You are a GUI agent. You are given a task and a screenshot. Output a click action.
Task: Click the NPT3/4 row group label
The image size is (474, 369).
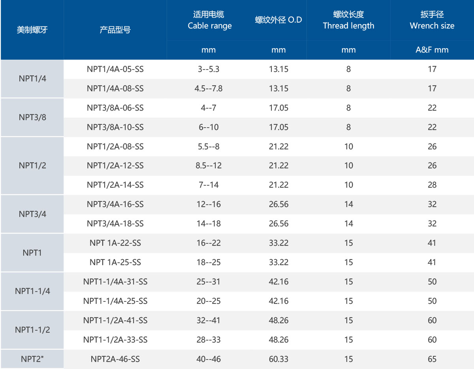point(32,214)
